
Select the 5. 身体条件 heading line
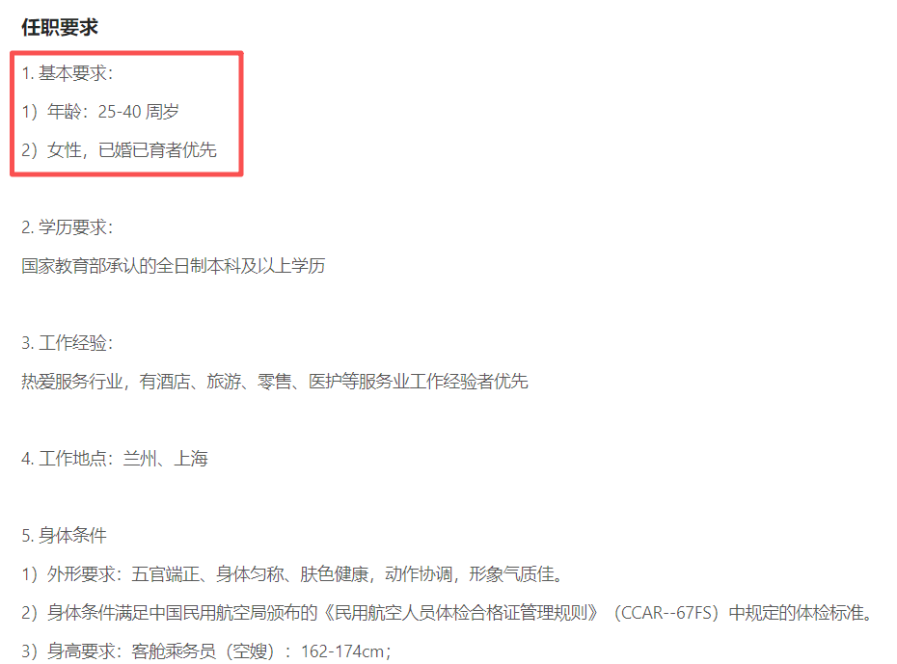click(x=64, y=536)
